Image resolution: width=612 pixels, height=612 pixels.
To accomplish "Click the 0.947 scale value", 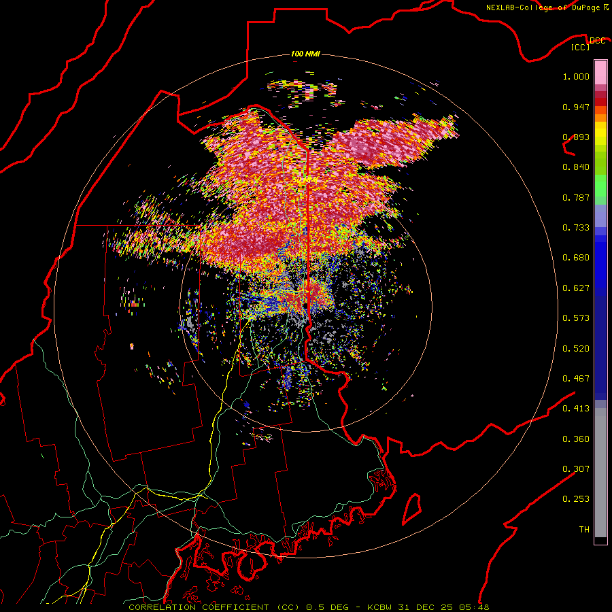I will click(x=576, y=107).
